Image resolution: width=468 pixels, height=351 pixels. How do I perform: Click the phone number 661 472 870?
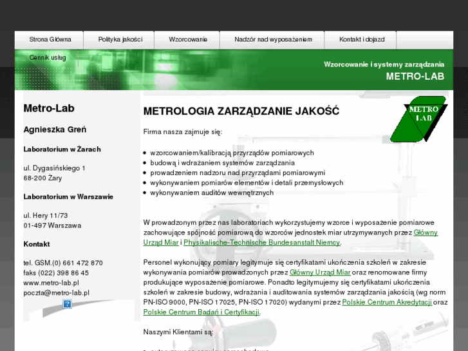[82, 263]
